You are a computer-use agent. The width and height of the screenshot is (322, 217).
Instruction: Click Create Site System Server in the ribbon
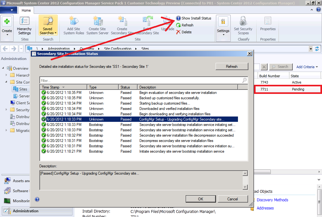[97, 26]
